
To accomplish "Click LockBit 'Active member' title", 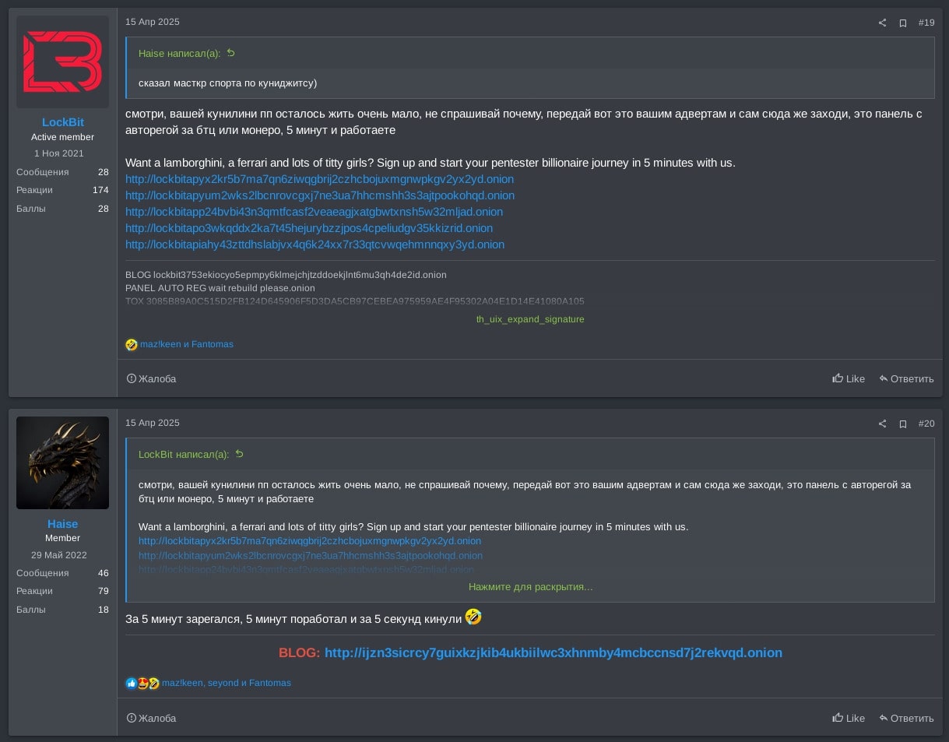I will 62,137.
